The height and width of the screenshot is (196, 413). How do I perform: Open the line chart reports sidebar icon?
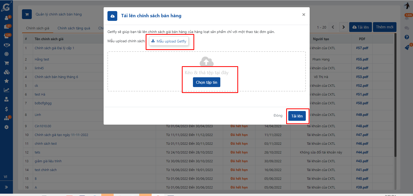6,90
